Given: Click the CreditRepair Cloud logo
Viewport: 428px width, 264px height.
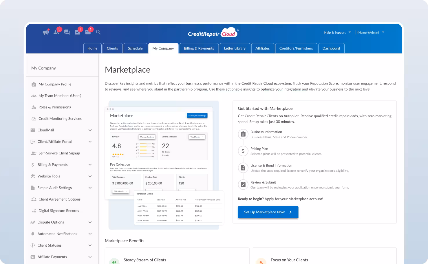Looking at the screenshot, I should point(213,33).
